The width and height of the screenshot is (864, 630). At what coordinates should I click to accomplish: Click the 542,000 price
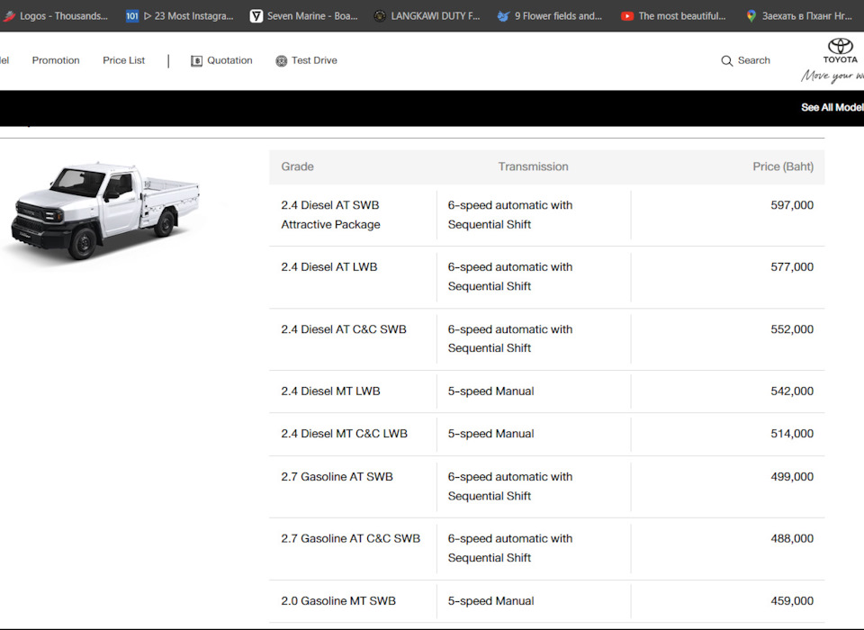[792, 391]
